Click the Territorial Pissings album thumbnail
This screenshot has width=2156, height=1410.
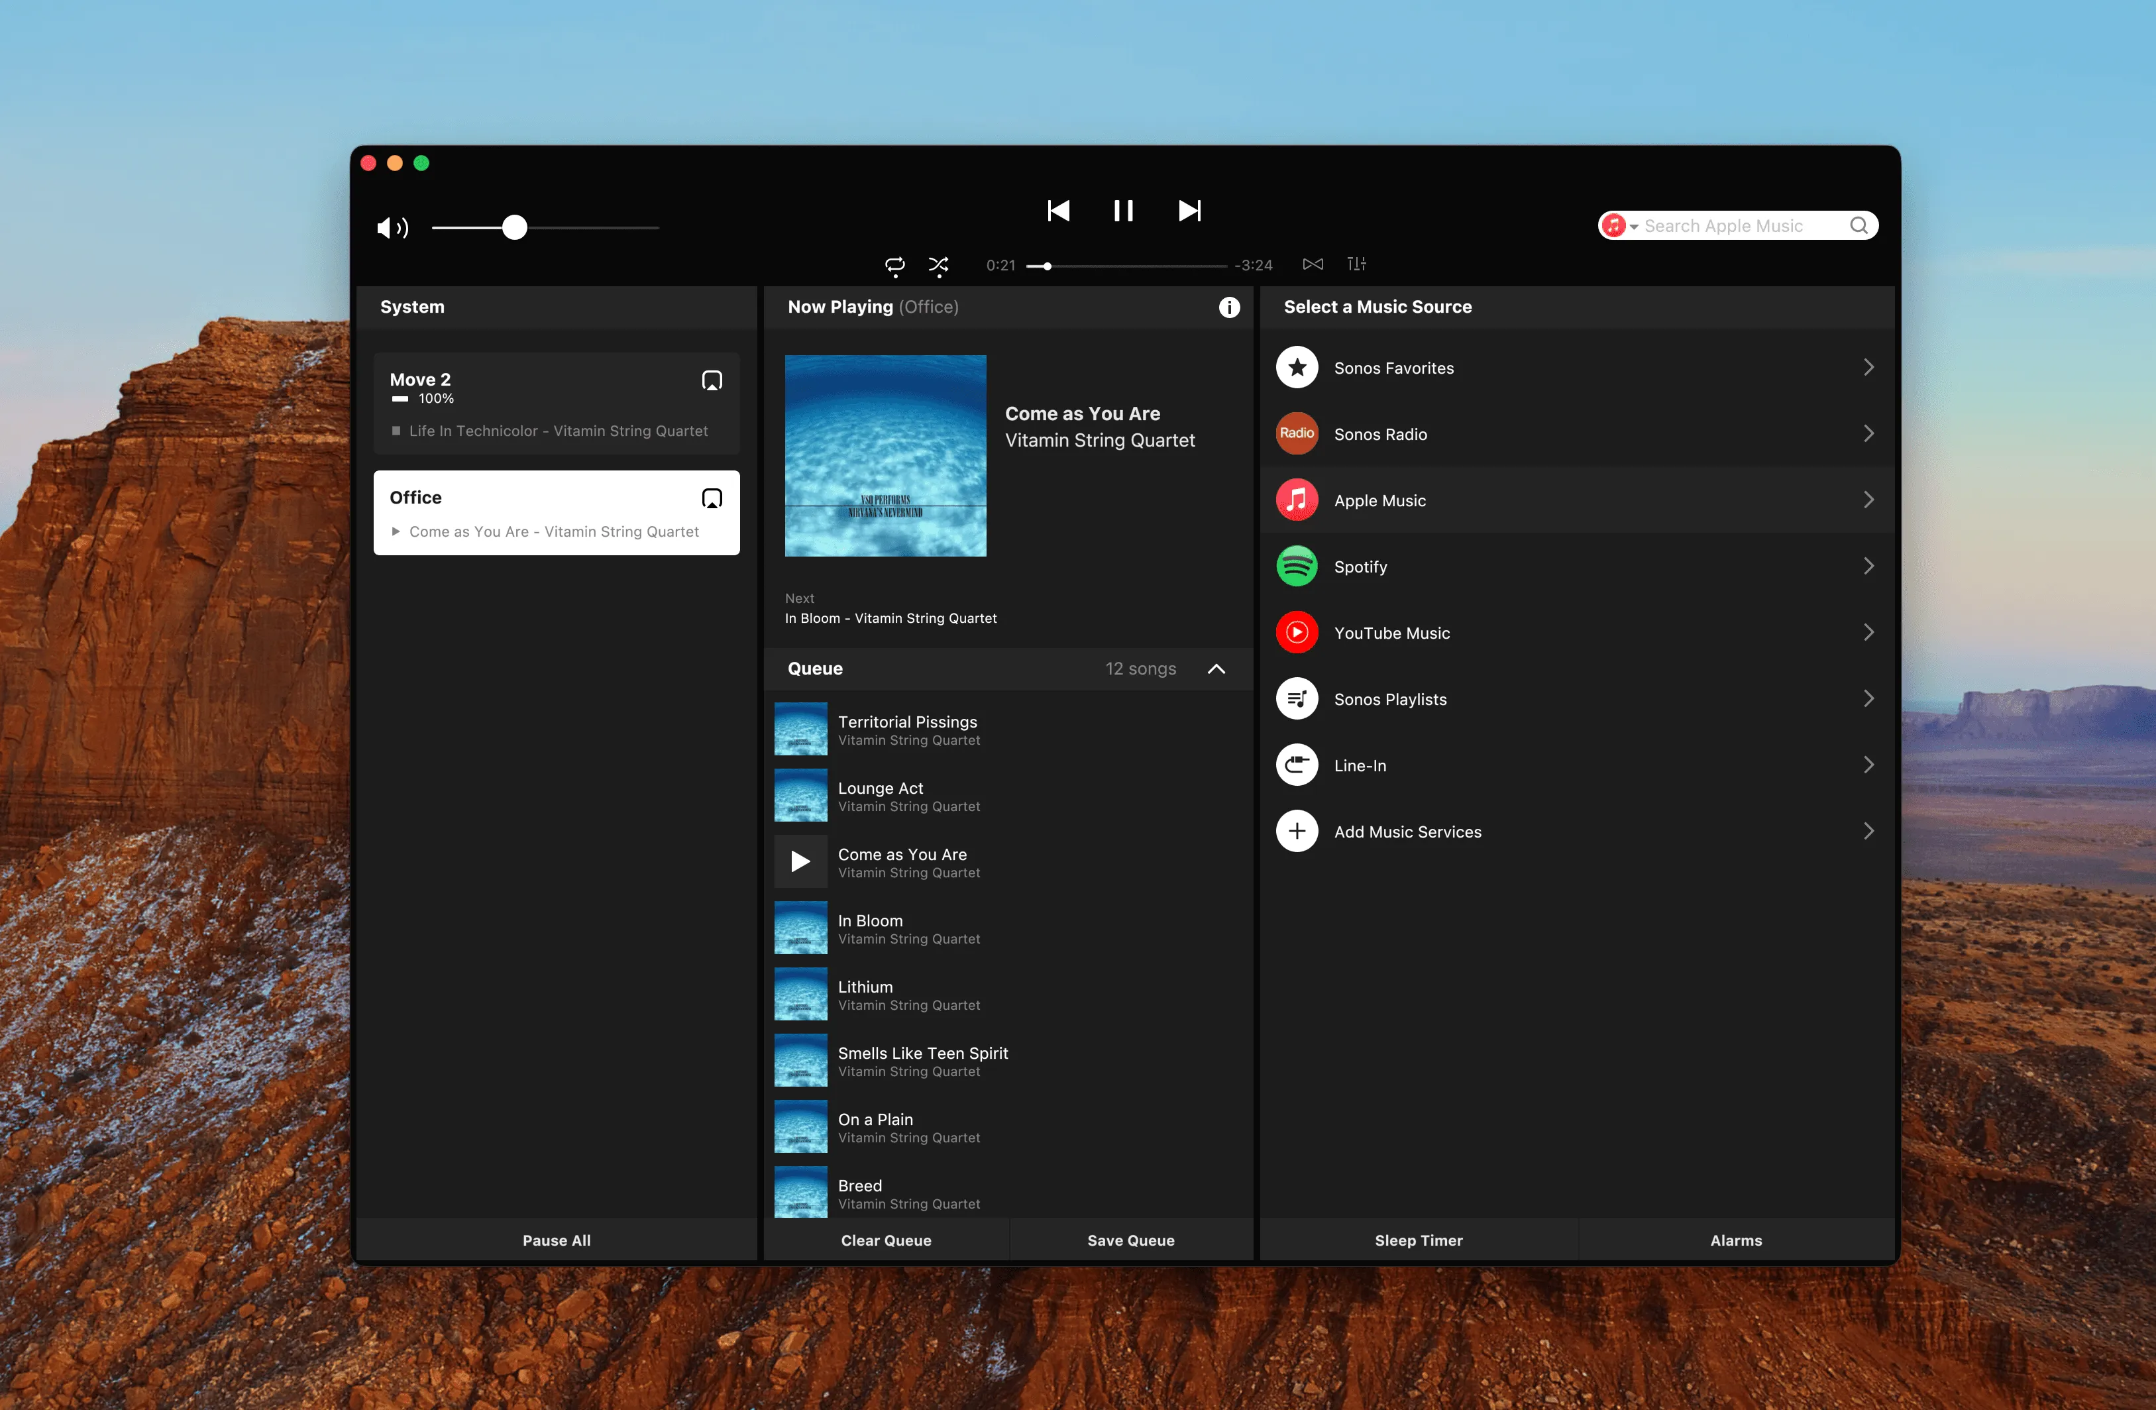click(x=801, y=729)
